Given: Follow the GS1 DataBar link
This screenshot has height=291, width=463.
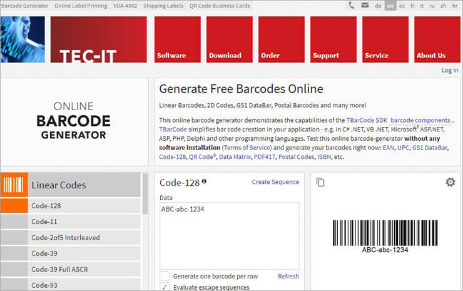Looking at the screenshot, I should pyautogui.click(x=430, y=148).
